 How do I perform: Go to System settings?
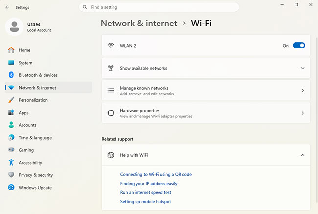coord(48,63)
